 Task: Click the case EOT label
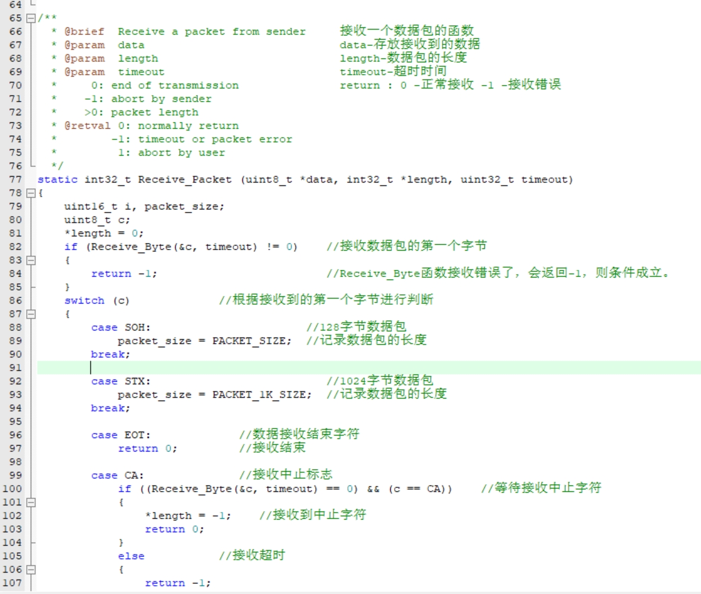pos(120,435)
